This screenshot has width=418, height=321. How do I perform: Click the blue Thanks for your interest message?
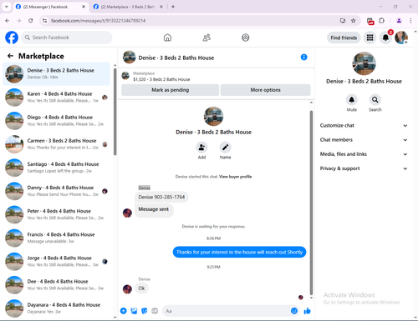tap(239, 252)
